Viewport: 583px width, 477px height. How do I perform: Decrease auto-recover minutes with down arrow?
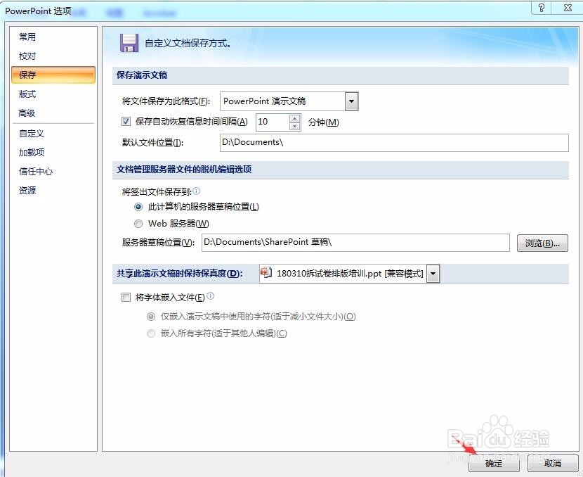tap(294, 126)
